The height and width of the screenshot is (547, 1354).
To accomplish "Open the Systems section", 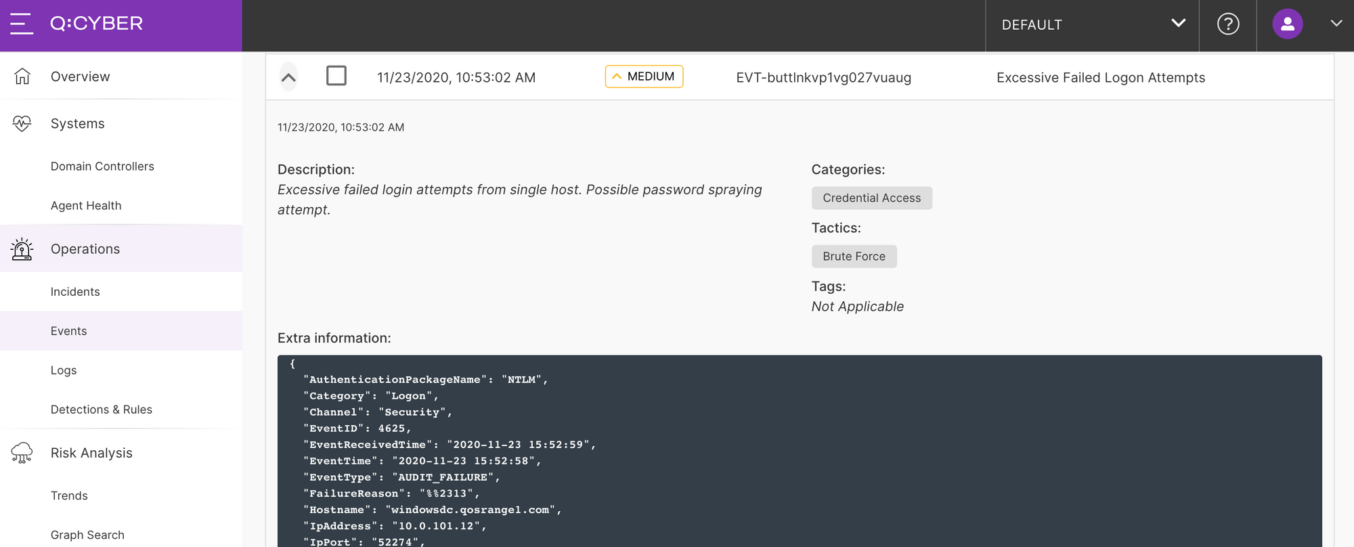I will 78,123.
